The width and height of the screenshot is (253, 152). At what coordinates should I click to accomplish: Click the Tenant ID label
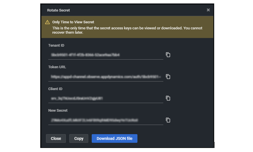click(56, 45)
